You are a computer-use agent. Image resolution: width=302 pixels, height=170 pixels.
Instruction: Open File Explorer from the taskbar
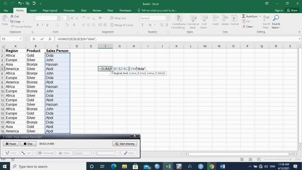click(x=125, y=166)
